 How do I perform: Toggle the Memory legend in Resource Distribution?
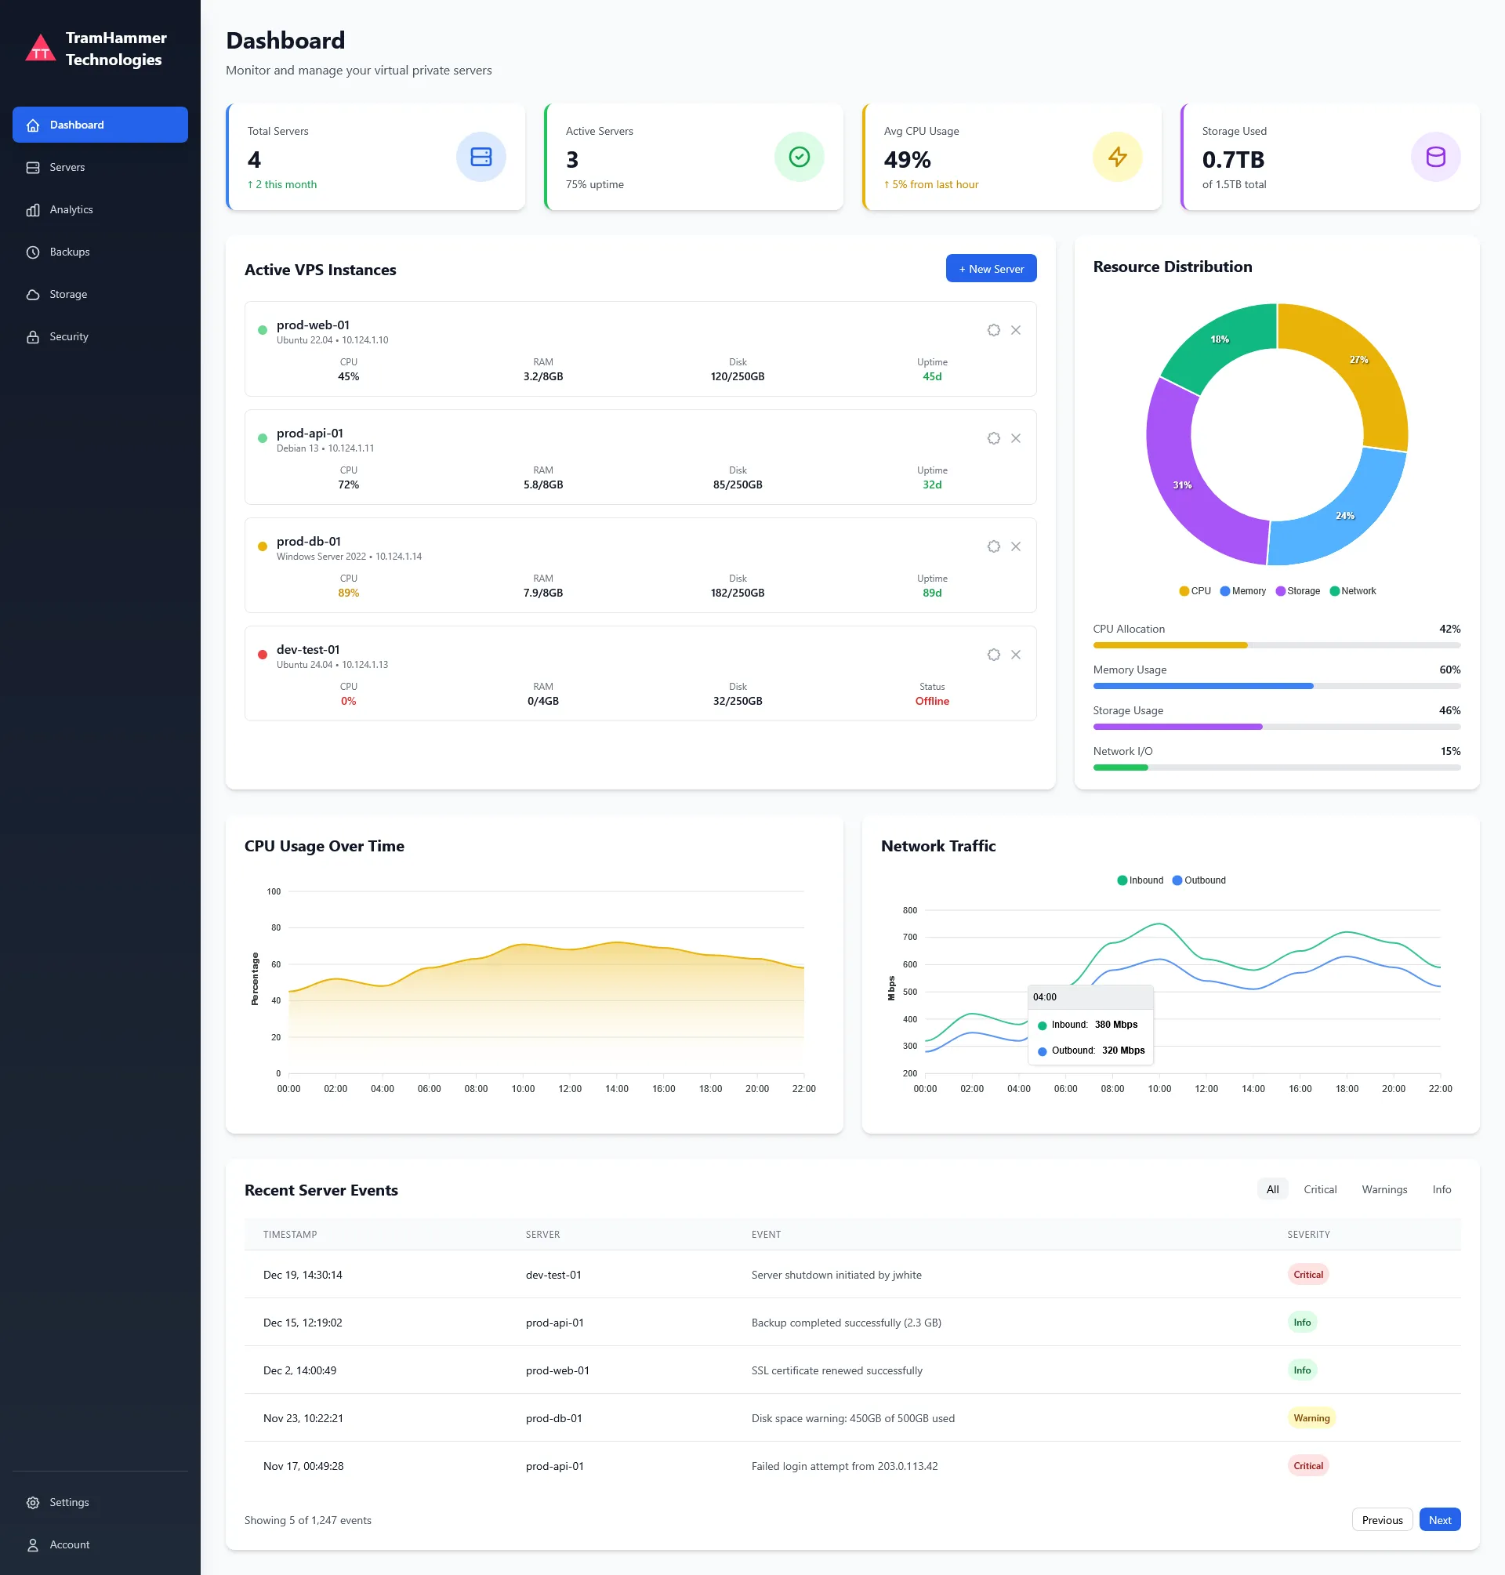(x=1242, y=591)
